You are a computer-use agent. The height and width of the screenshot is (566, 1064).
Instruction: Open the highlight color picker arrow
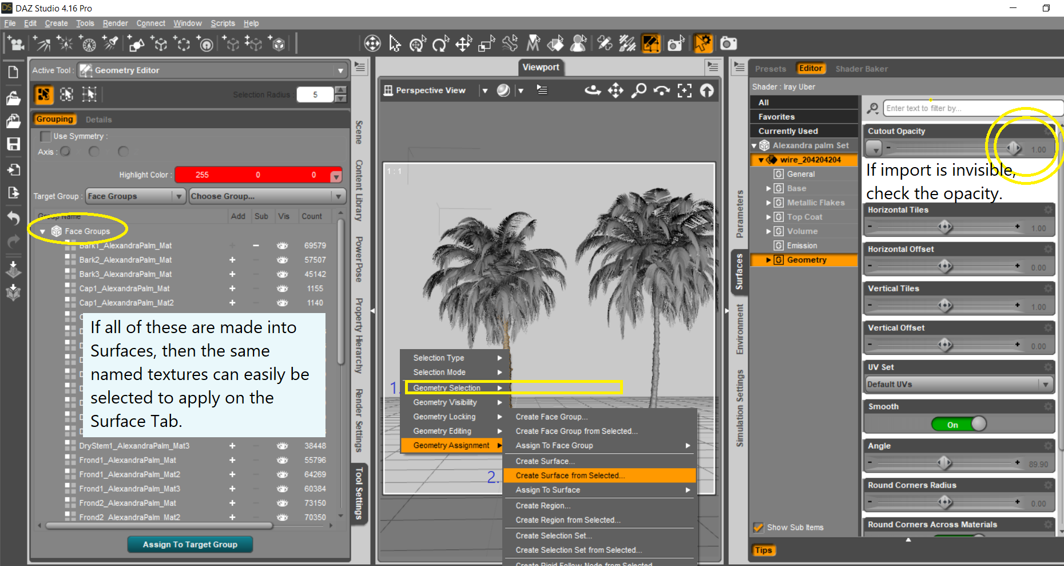336,176
